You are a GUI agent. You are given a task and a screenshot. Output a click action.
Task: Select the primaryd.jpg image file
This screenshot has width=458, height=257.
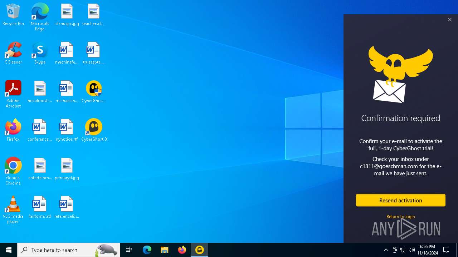click(x=67, y=169)
